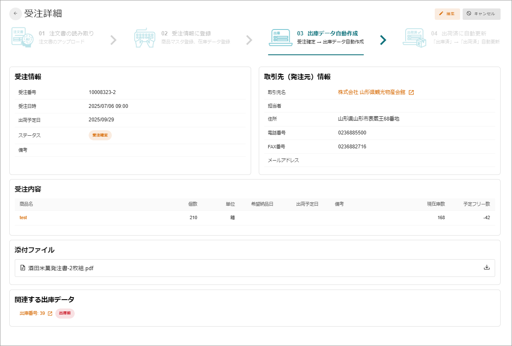Click the current stock value 168
This screenshot has height=346, width=512.
pos(441,217)
